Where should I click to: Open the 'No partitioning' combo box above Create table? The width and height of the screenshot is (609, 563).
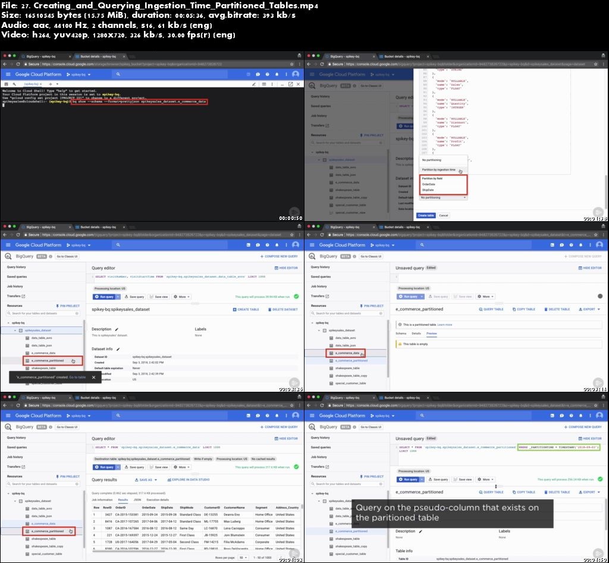pyautogui.click(x=442, y=197)
